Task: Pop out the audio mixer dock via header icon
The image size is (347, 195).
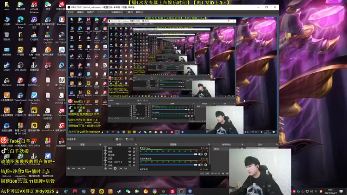Action: (209, 144)
